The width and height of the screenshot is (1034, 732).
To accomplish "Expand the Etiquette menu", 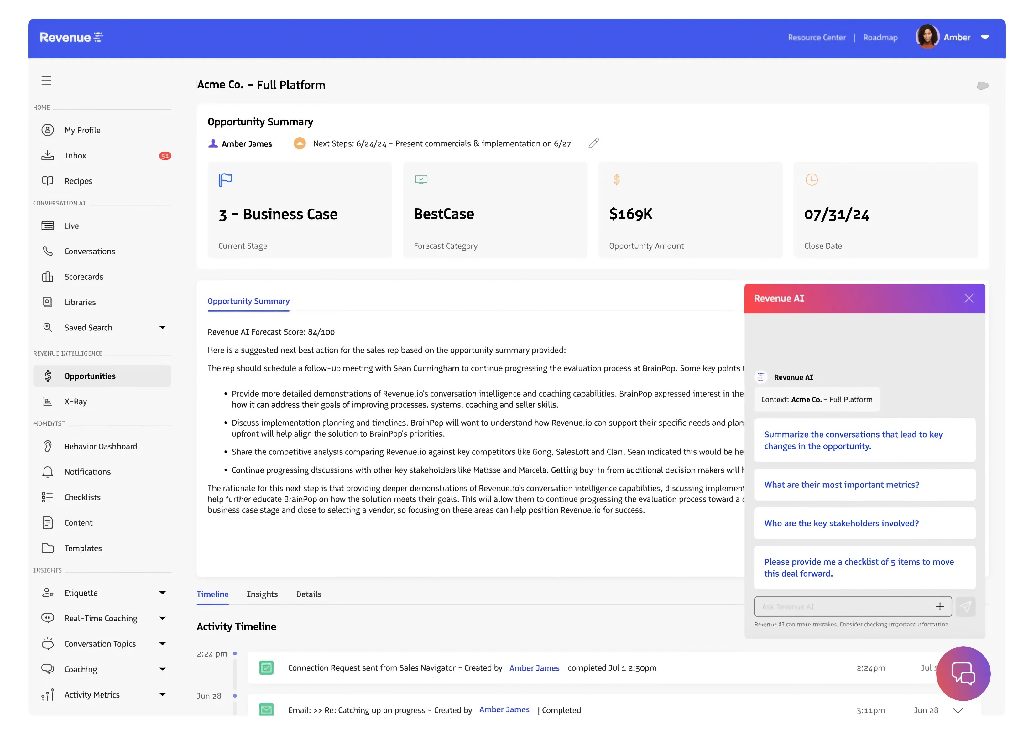I will pos(162,593).
